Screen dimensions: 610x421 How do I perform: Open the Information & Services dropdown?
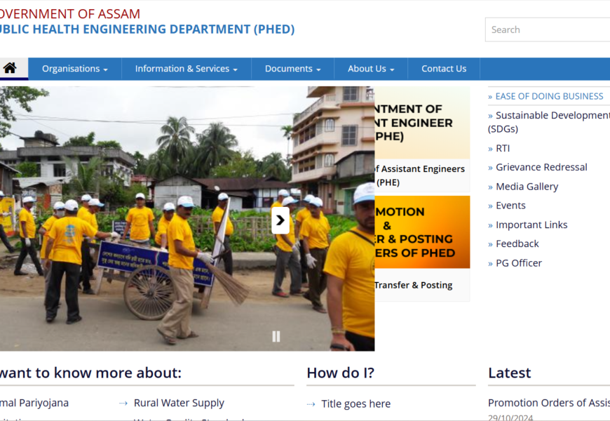click(x=186, y=69)
